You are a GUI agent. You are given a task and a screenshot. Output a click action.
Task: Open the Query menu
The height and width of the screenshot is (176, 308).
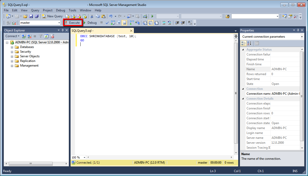pyautogui.click(x=35, y=10)
